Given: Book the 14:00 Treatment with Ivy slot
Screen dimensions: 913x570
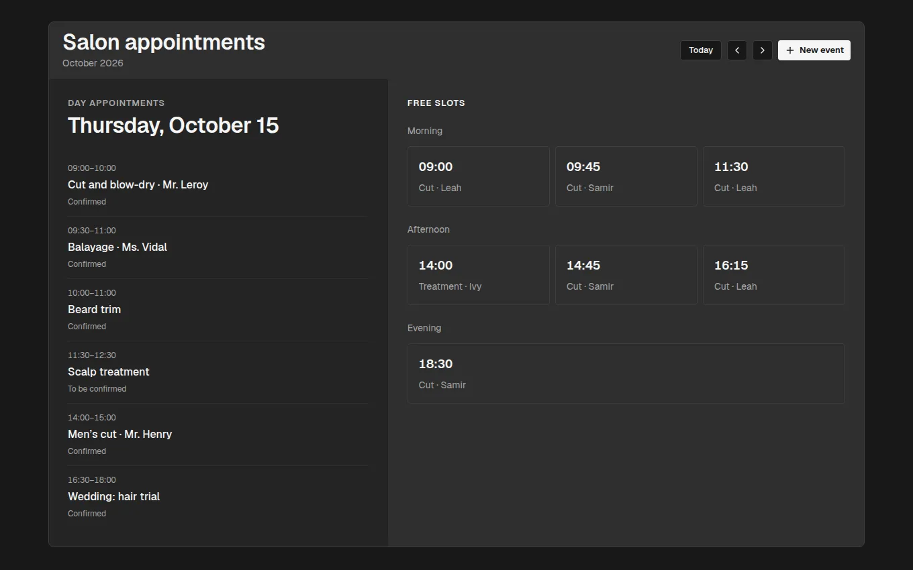Looking at the screenshot, I should tap(479, 275).
